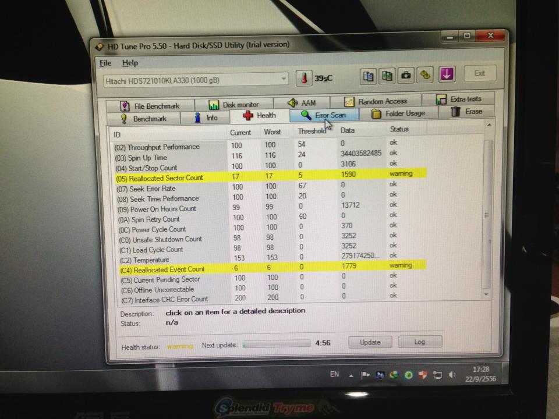The image size is (559, 419).
Task: Click the network tray icon
Action: (x=437, y=375)
